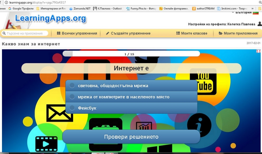Image resolution: width=262 pixels, height=154 pixels.
Task: Expand the bookmarks overflow chevron
Action: tap(252, 9)
